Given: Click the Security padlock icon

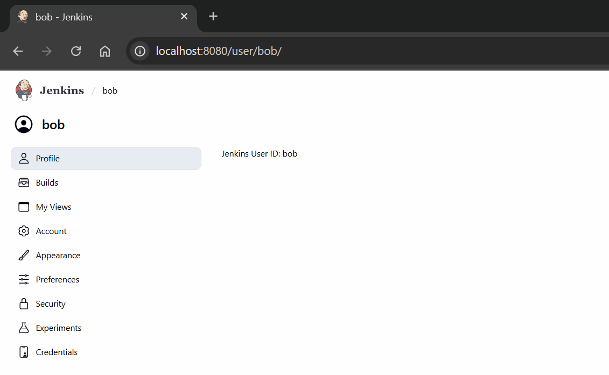Looking at the screenshot, I should tap(24, 303).
